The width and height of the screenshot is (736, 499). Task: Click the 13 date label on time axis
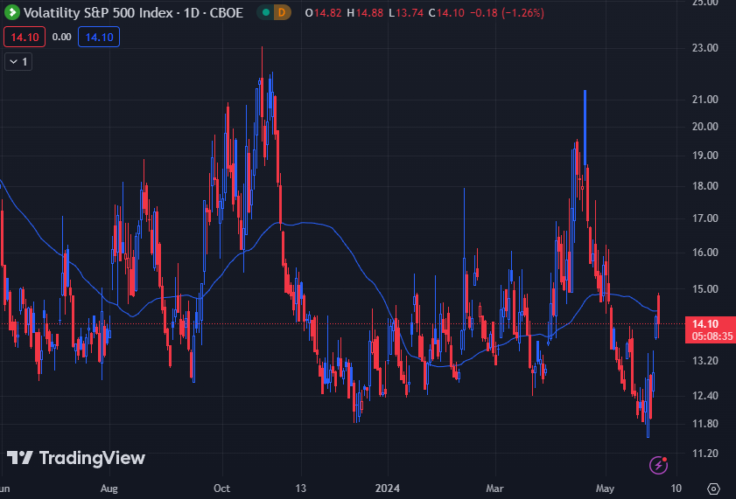click(300, 489)
